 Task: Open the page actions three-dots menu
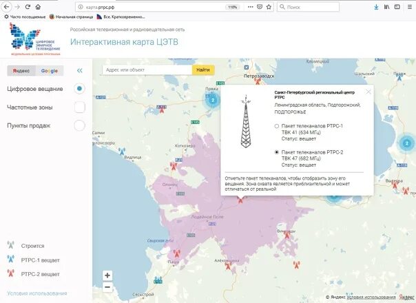(250, 7)
